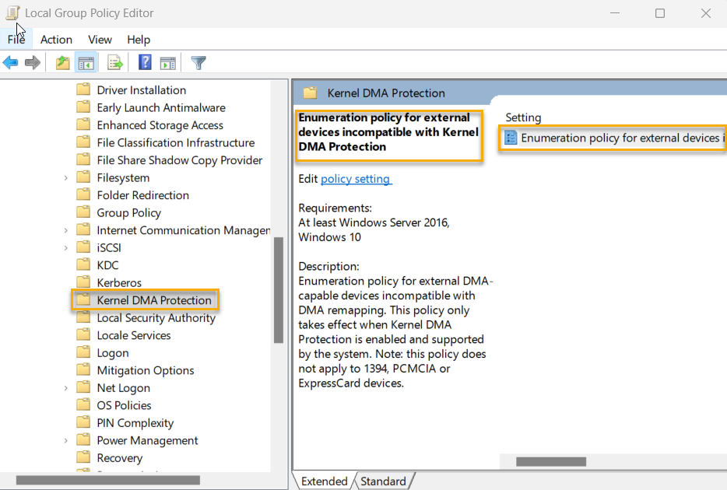Image resolution: width=727 pixels, height=490 pixels.
Task: Toggle the Show/Hide Console Tree icon
Action: (86, 62)
